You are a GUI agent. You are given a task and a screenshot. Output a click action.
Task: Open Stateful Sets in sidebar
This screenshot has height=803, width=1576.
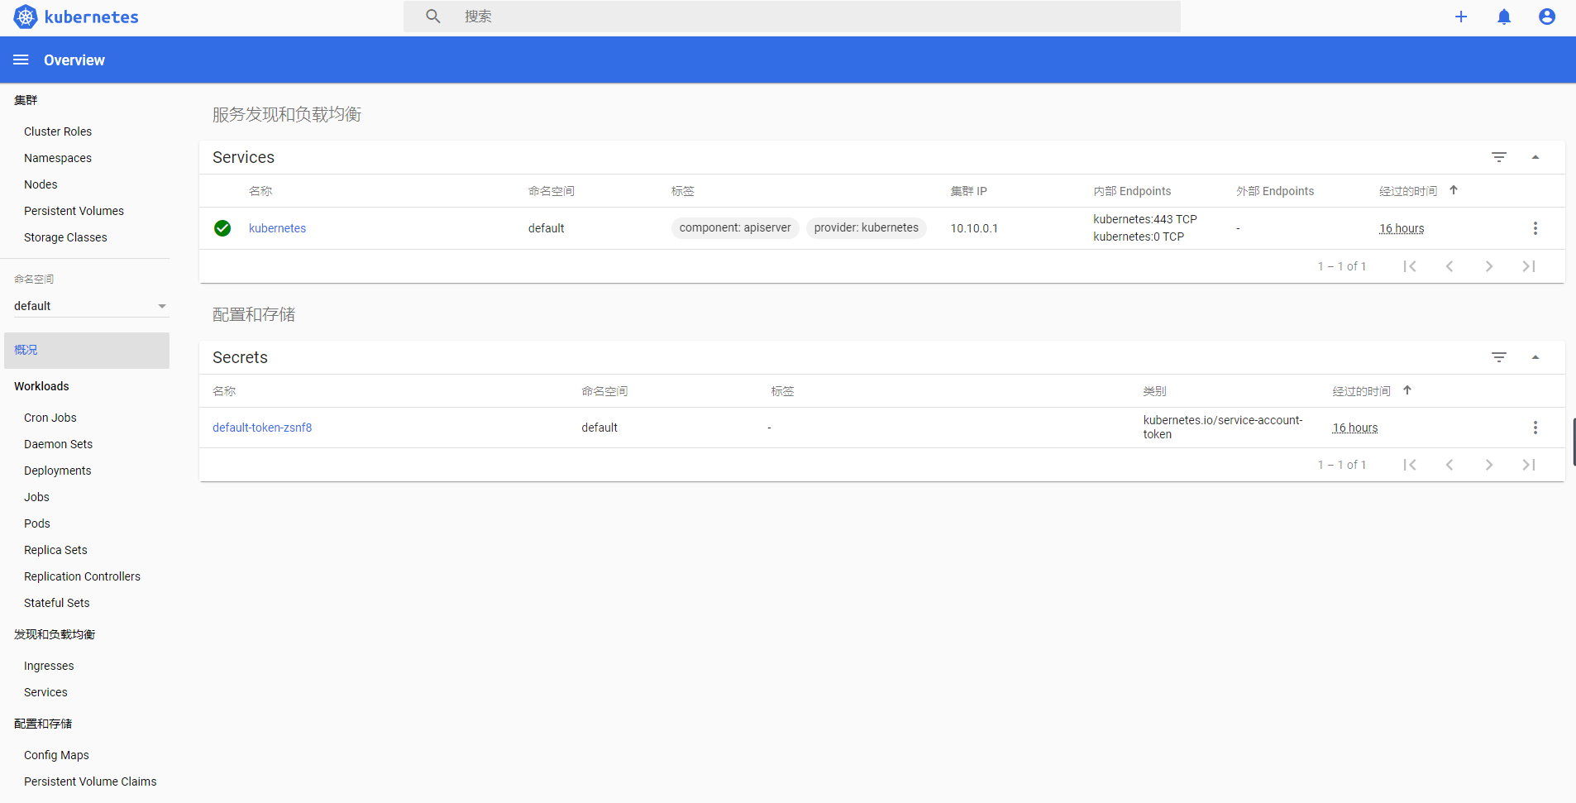click(57, 603)
